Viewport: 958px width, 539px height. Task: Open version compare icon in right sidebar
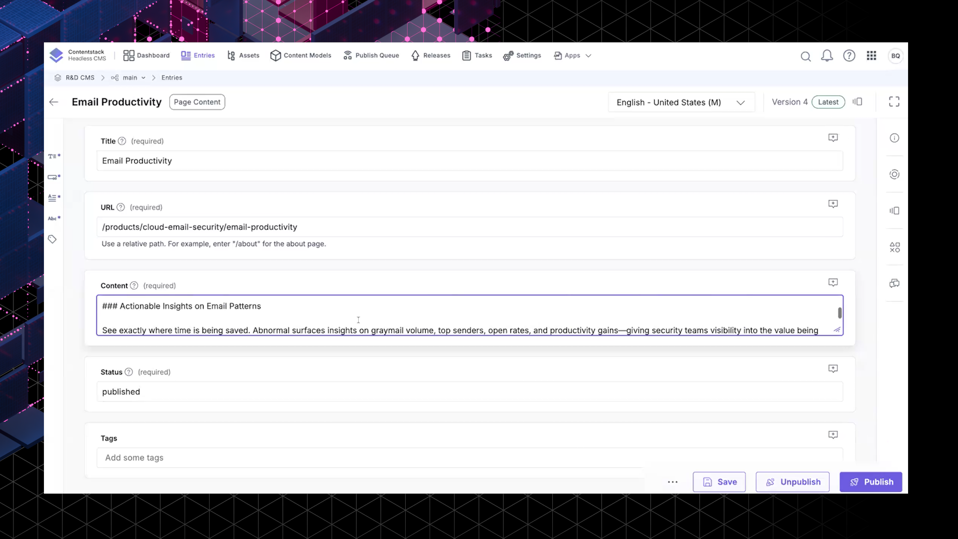click(894, 211)
